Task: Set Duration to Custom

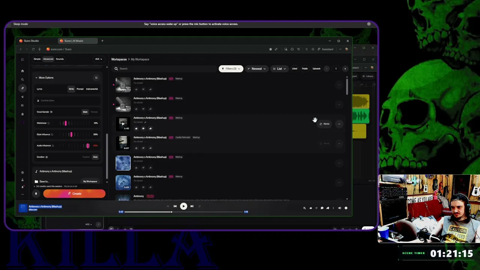Action: click(86, 157)
